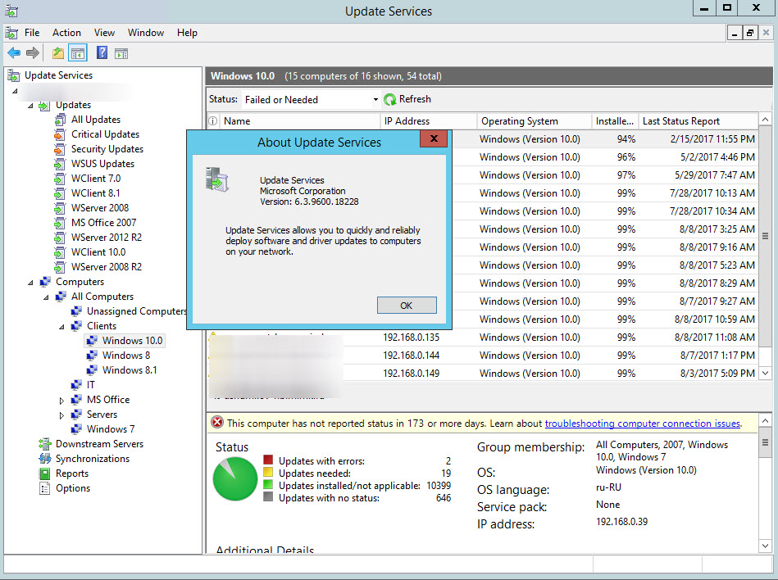Click the Security Updates tree icon

coord(60,149)
